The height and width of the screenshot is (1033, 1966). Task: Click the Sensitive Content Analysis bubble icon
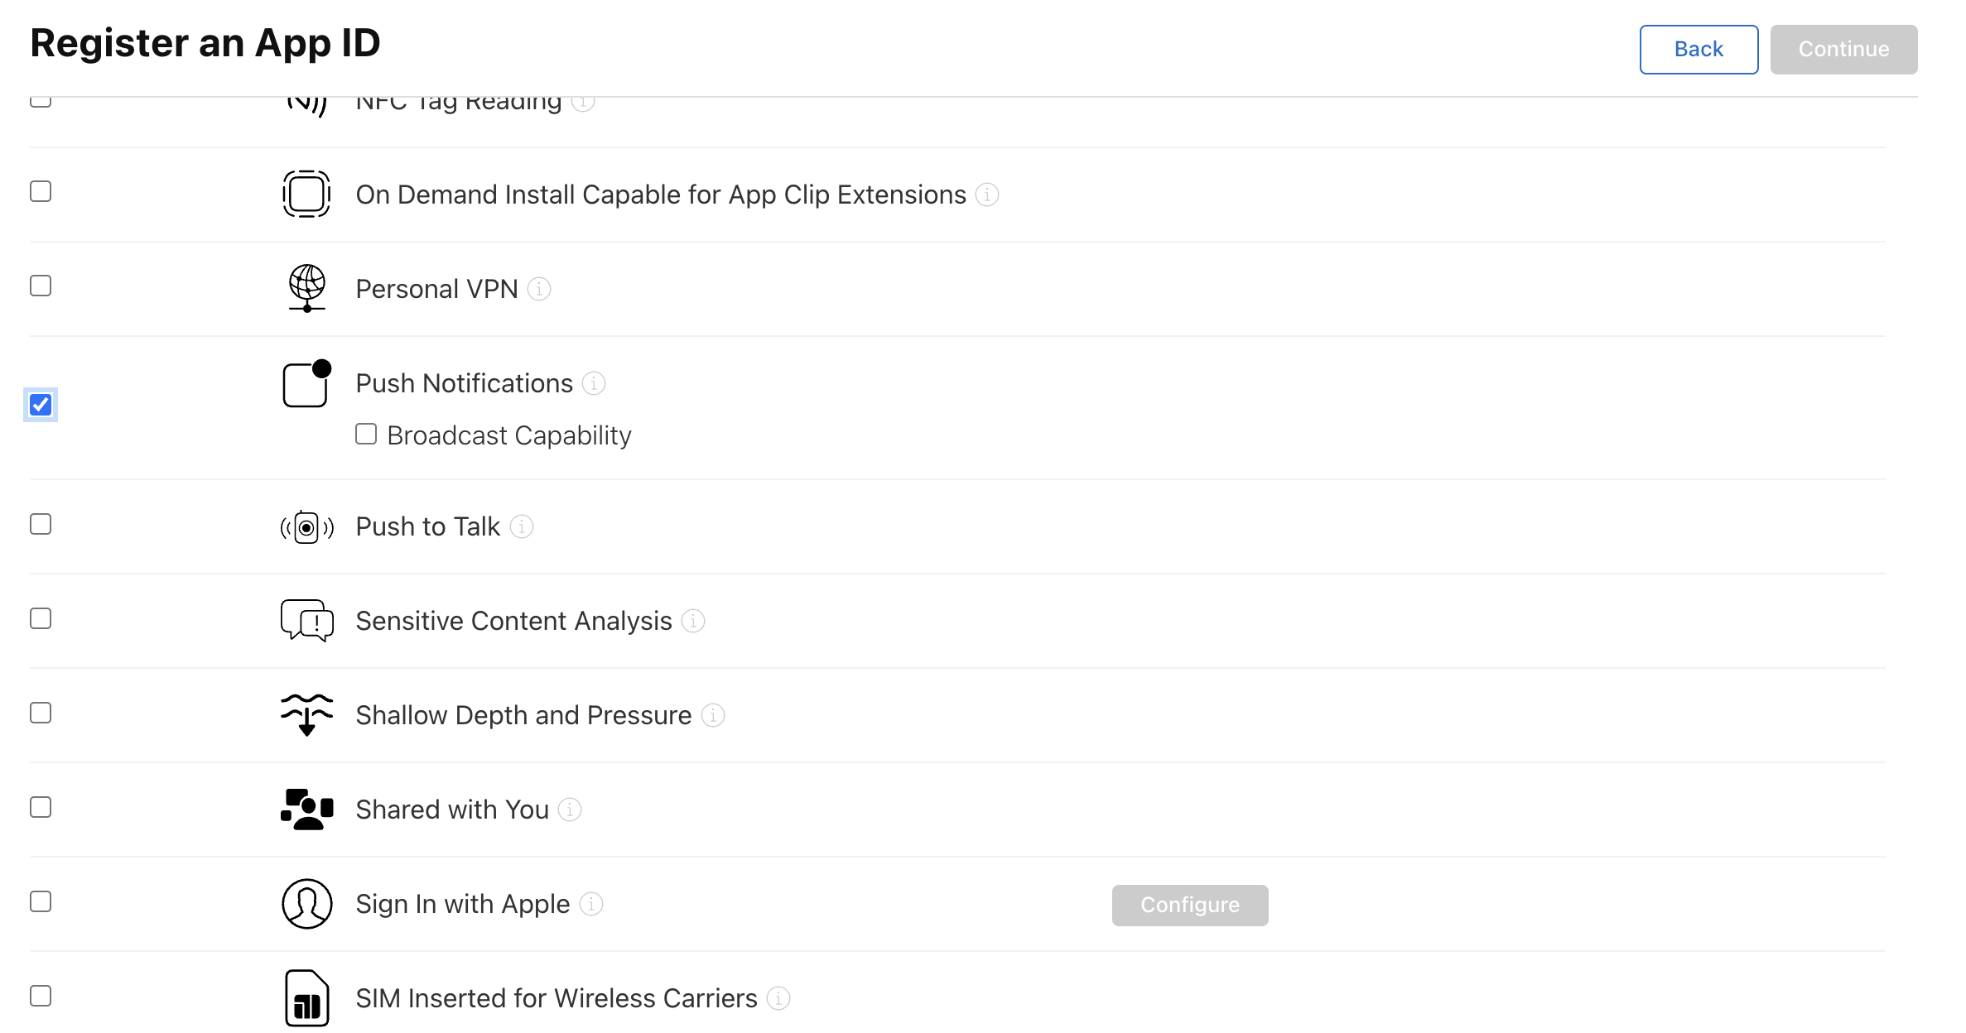coord(306,621)
